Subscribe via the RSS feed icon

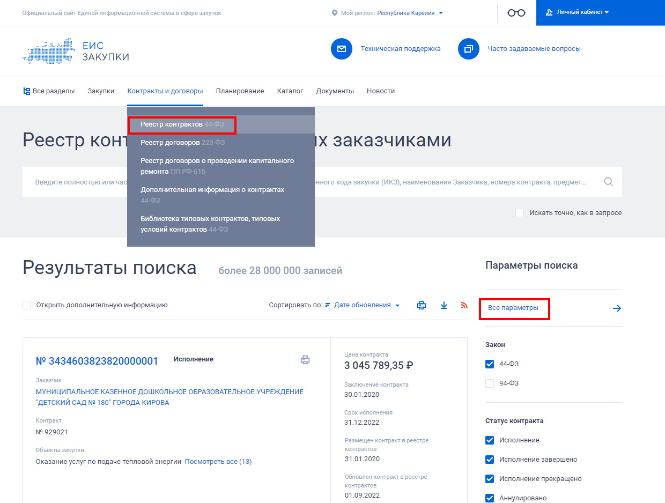(464, 305)
